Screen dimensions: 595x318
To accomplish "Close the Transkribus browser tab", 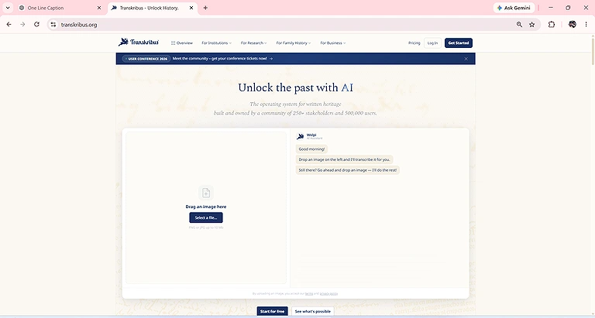I will [191, 8].
